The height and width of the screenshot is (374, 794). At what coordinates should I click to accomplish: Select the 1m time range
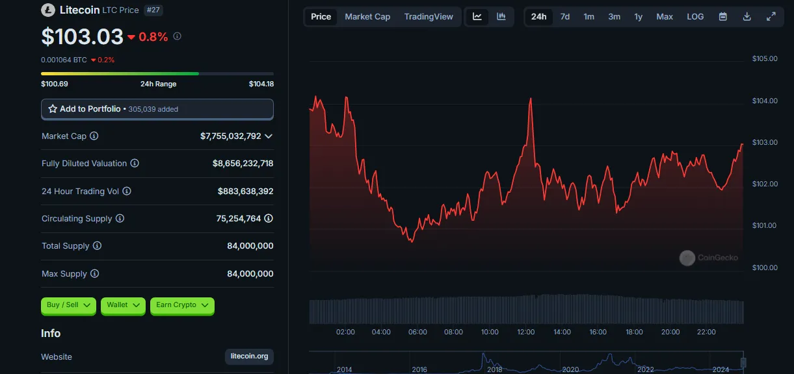pos(589,17)
